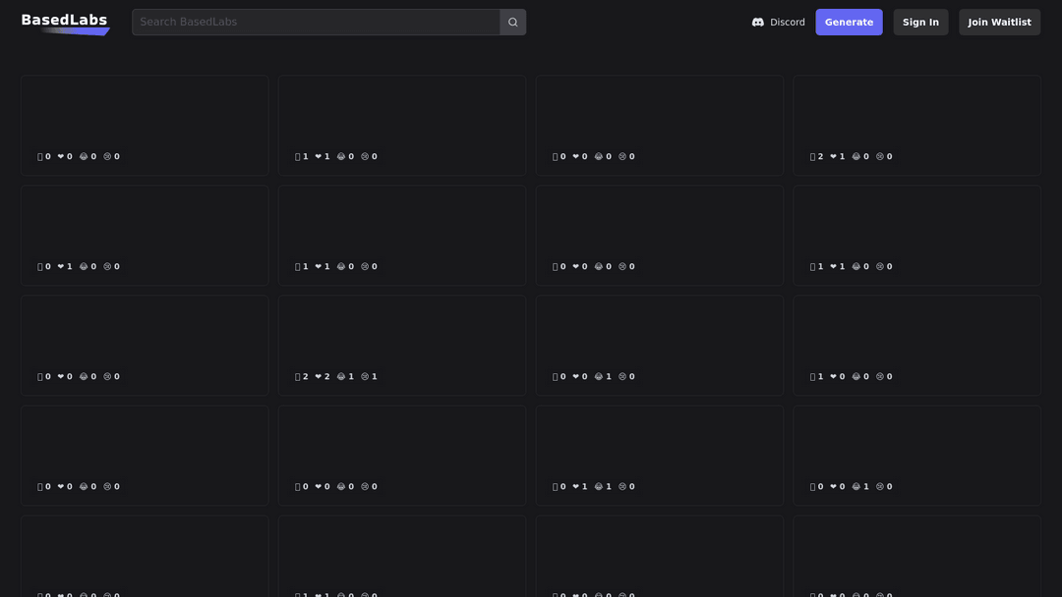
Task: Click first reaction icon on card with counts 2, 1, 0, 0
Action: pyautogui.click(x=816, y=157)
